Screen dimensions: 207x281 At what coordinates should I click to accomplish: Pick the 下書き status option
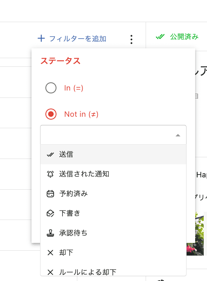[113, 213]
